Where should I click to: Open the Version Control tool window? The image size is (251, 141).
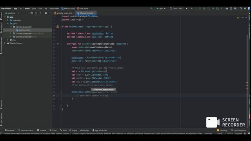(x=25, y=130)
